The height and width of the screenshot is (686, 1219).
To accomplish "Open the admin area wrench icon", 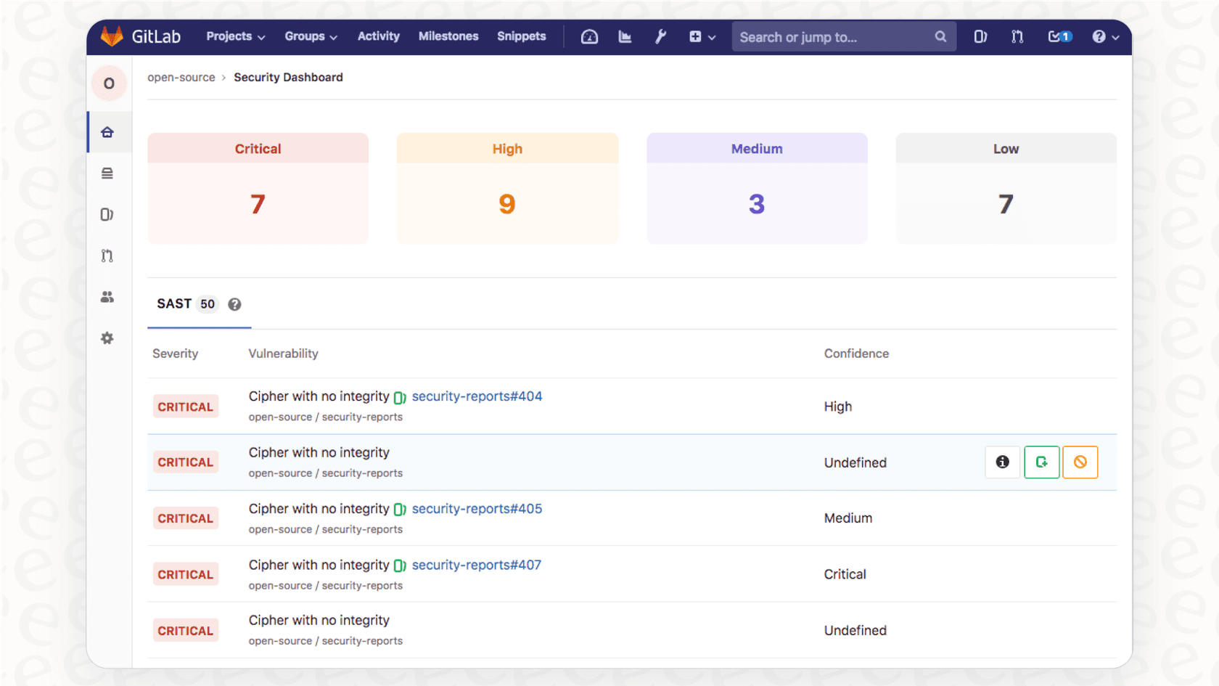I will click(x=660, y=36).
